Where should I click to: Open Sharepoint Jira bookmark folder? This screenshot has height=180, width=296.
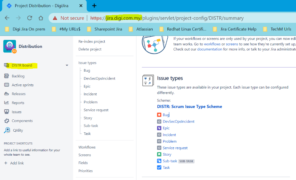[105, 29]
